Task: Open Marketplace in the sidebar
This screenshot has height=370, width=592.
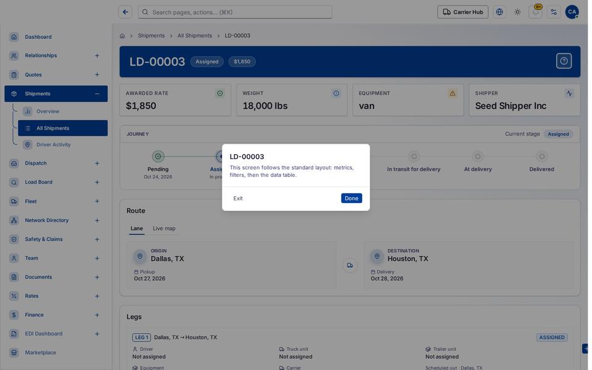Action: coord(56,353)
